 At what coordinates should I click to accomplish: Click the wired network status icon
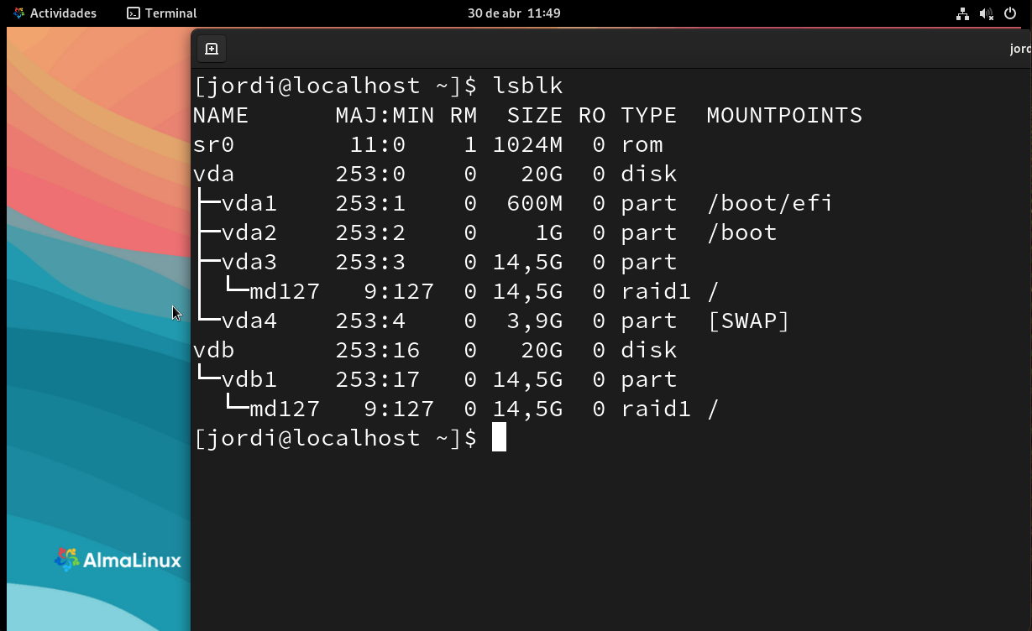coord(962,13)
